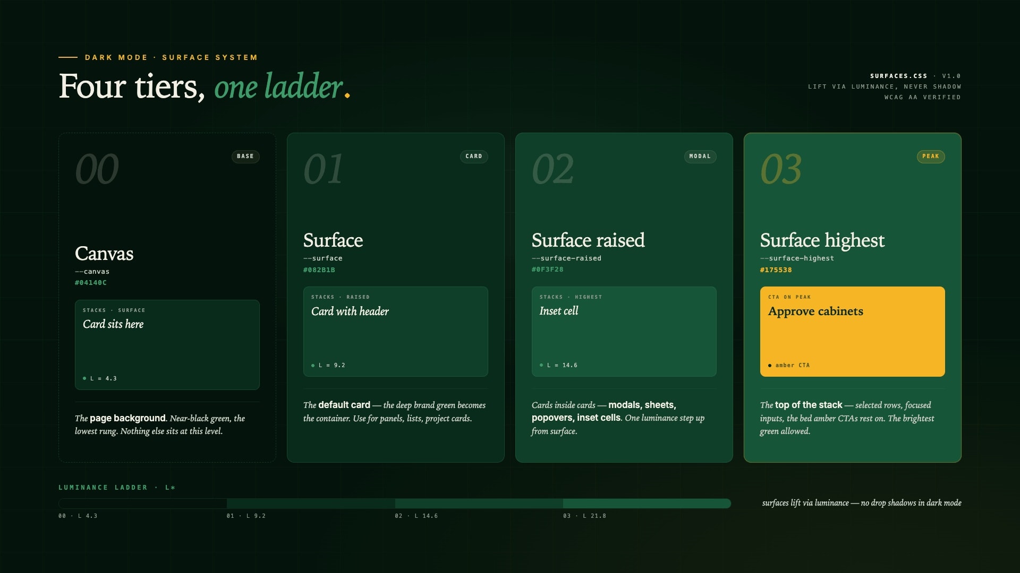
Task: Select the 'Card with header' nested card
Action: click(x=396, y=332)
